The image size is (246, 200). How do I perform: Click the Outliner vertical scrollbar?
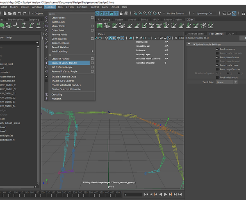click(x=38, y=115)
